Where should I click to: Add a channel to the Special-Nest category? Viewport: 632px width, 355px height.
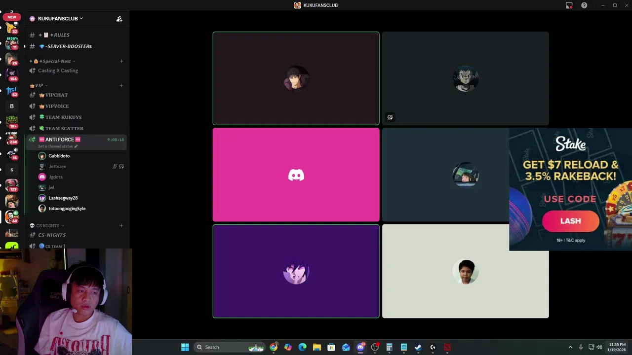click(x=121, y=61)
